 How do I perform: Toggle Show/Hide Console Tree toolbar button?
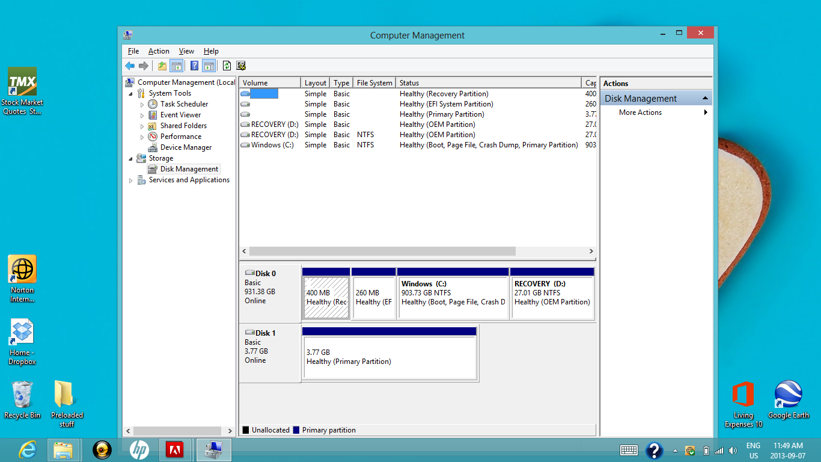(x=177, y=66)
